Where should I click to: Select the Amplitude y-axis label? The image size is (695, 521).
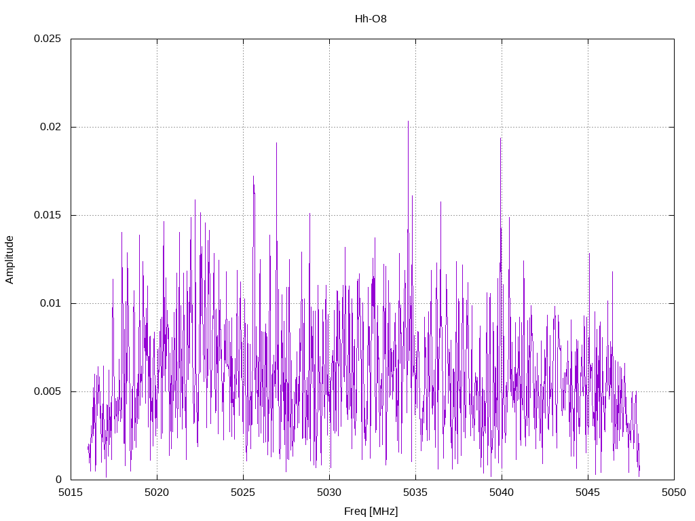pyautogui.click(x=10, y=260)
